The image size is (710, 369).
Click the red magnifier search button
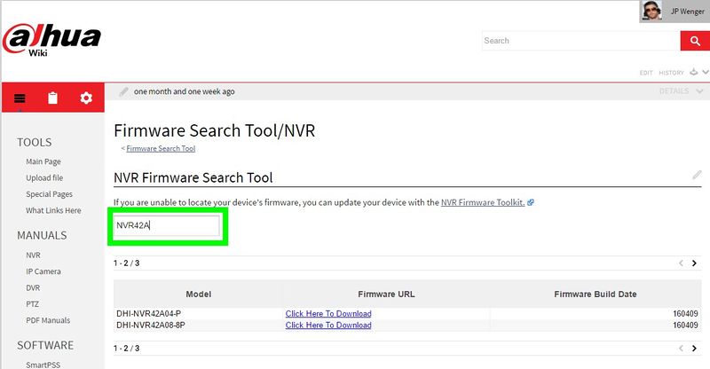[695, 41]
